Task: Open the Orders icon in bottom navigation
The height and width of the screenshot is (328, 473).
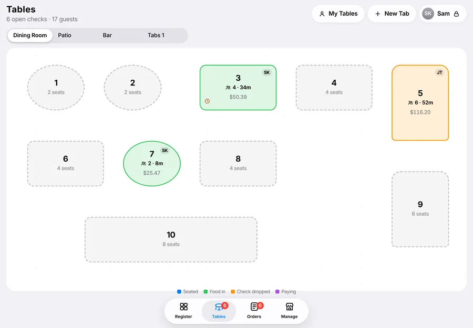Action: click(254, 306)
